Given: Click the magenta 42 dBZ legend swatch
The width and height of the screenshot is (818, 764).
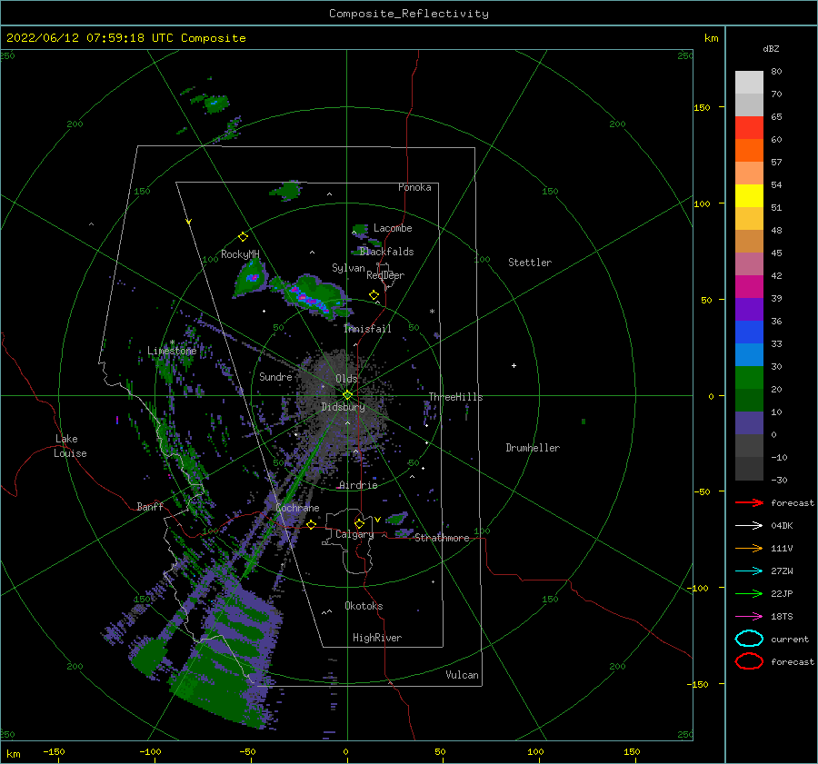Looking at the screenshot, I should [x=749, y=286].
